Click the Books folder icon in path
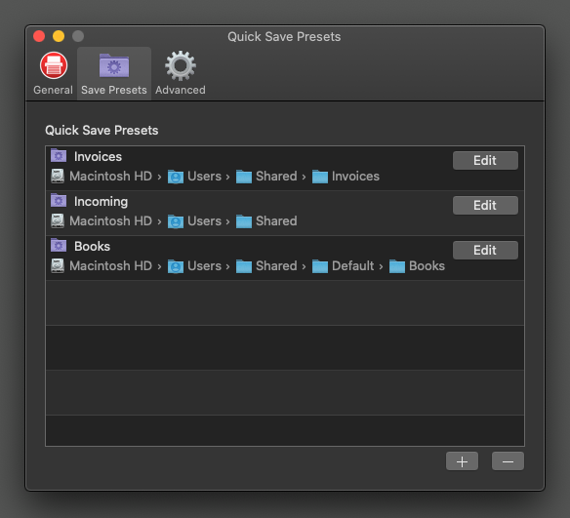This screenshot has height=518, width=570. 397,266
